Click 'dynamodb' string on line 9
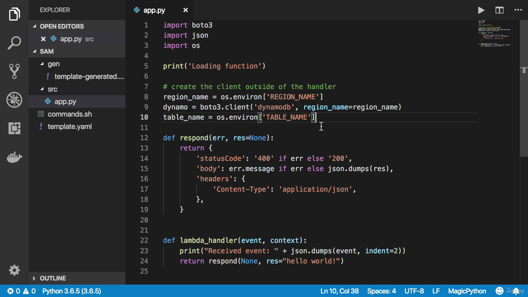The width and height of the screenshot is (528, 297). pos(274,107)
